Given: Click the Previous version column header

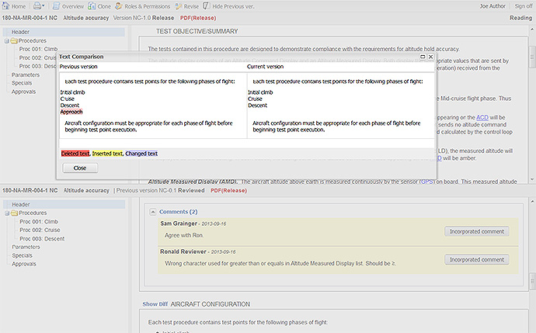Looking at the screenshot, I should point(78,67).
